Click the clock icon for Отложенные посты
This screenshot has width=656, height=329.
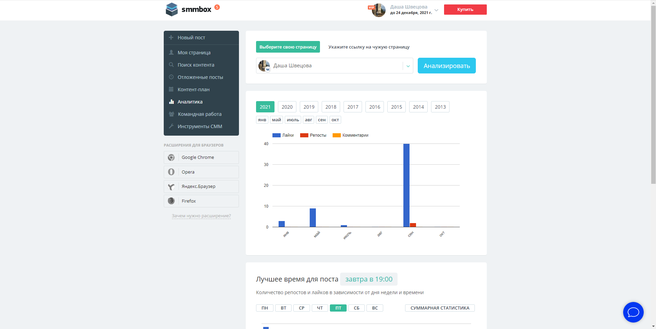pos(171,77)
